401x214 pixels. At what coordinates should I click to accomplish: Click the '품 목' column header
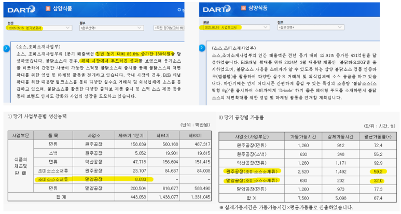pyautogui.click(x=53, y=135)
